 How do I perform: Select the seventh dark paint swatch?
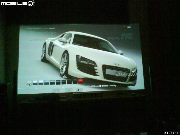pos(64,82)
